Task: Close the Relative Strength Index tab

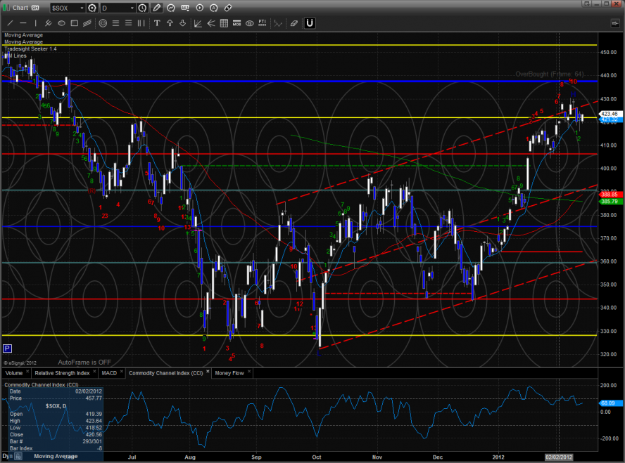Action: (94, 372)
